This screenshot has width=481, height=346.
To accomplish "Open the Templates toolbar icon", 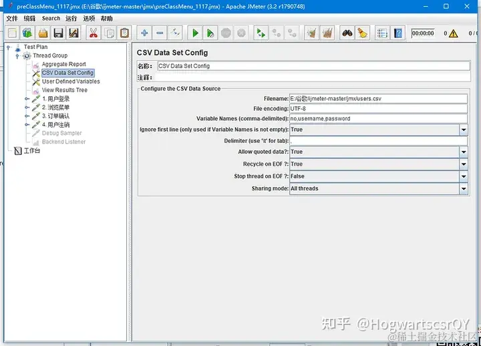I will coord(27,33).
